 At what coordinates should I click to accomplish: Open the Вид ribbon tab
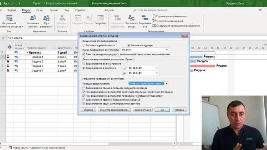pyautogui.click(x=67, y=10)
